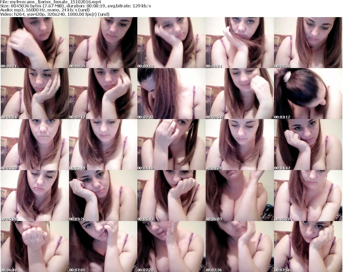Click the thumbnail at 00:06:03
This screenshot has width=343, height=272.
click(239, 196)
